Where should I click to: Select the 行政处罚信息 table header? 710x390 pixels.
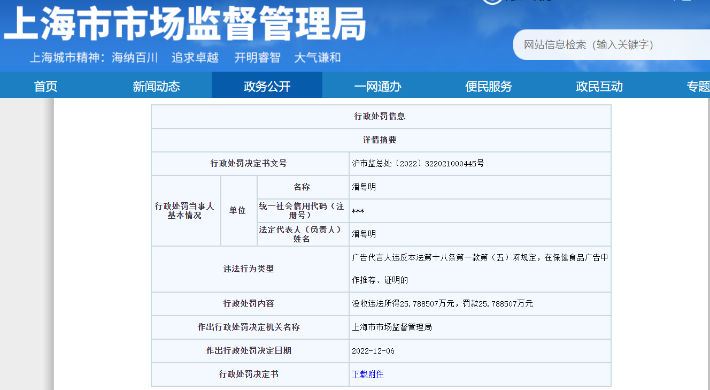pyautogui.click(x=381, y=116)
